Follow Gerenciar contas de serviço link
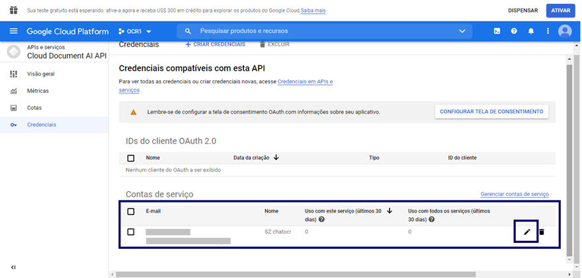582x278 pixels. [515, 194]
